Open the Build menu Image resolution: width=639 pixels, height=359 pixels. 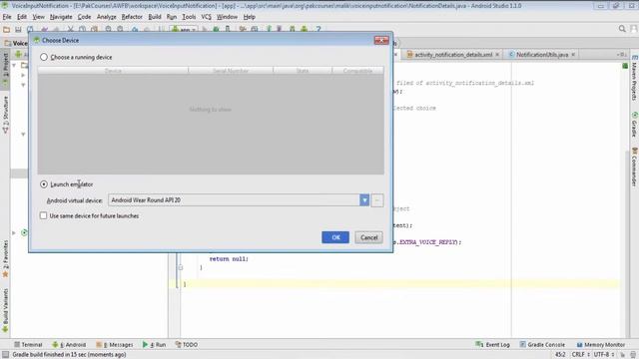[155, 17]
